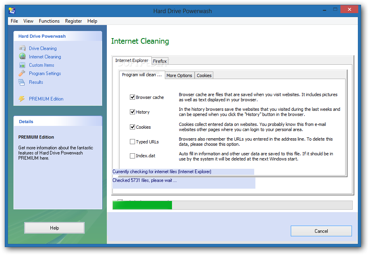Click the green scan progress bar

pos(232,205)
